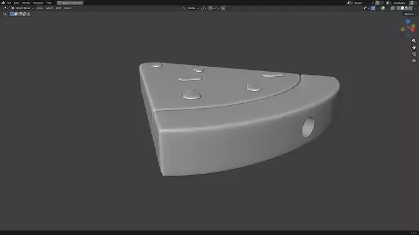Switch to rendered viewport shading
Image resolution: width=419 pixels, height=235 pixels.
click(411, 8)
